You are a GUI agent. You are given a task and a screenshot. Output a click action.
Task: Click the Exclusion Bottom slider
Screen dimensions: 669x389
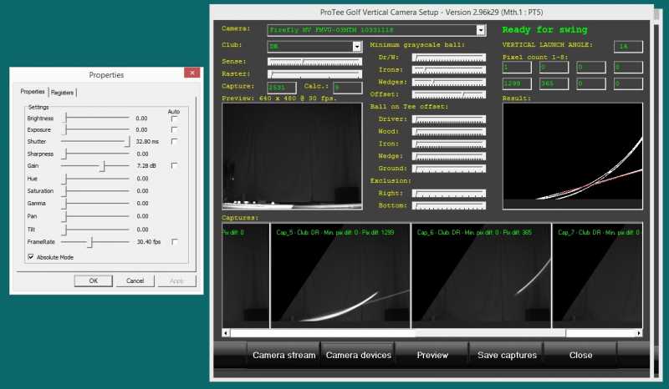[x=449, y=205]
